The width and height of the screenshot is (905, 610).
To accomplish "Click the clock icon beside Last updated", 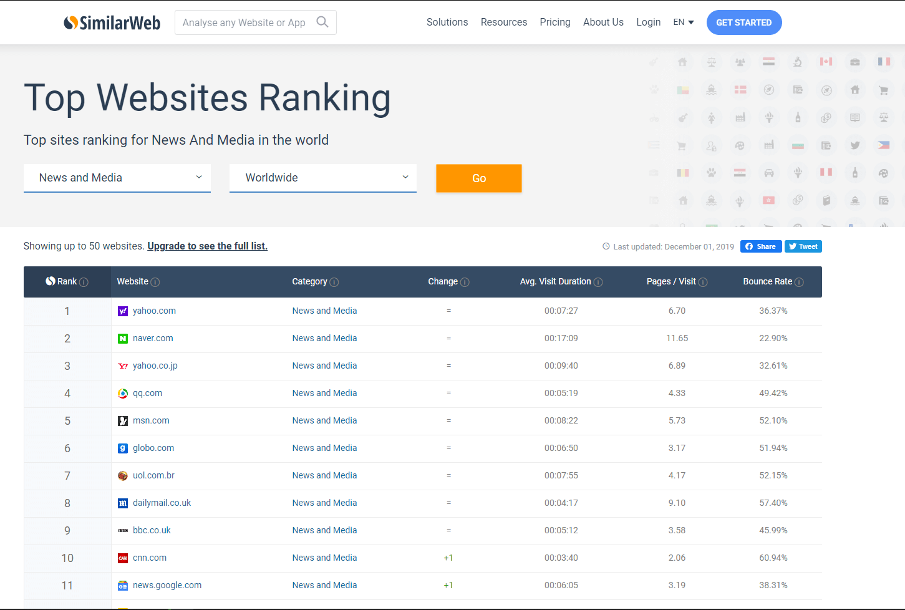I will 606,246.
